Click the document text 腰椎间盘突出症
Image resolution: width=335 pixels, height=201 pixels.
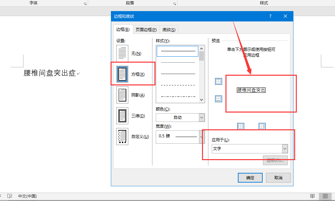[50, 73]
